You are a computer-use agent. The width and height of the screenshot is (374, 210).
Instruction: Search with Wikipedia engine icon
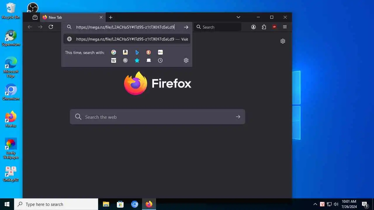click(x=114, y=60)
